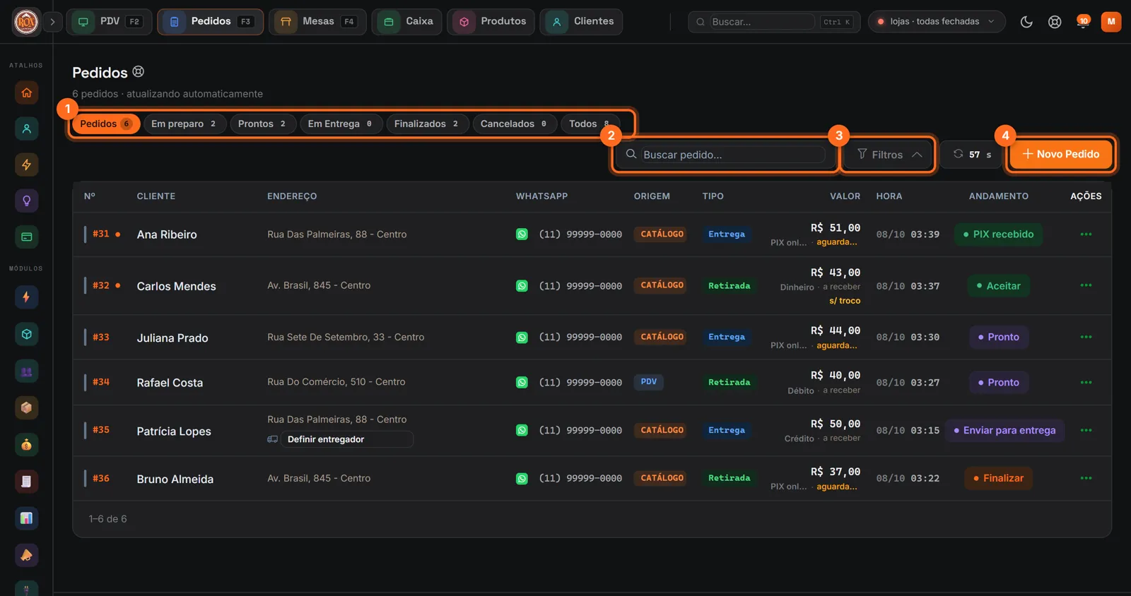Select the Em preparo filter tab

[184, 124]
